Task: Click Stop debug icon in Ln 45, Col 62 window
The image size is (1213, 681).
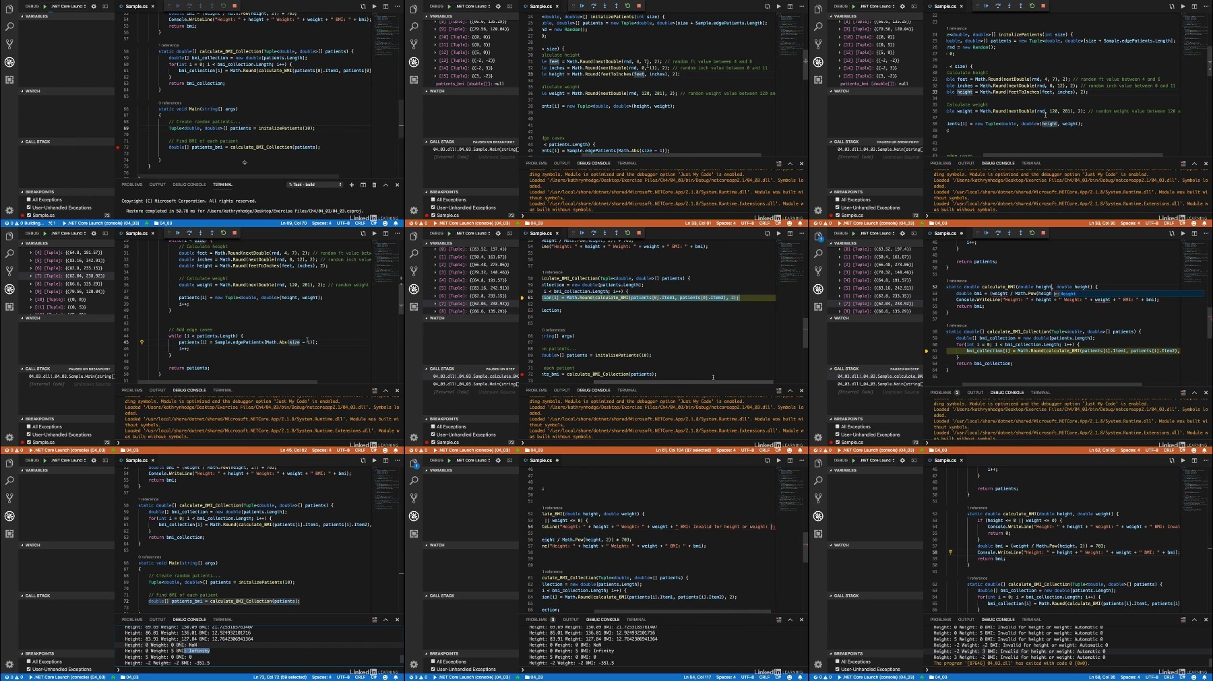Action: point(235,233)
